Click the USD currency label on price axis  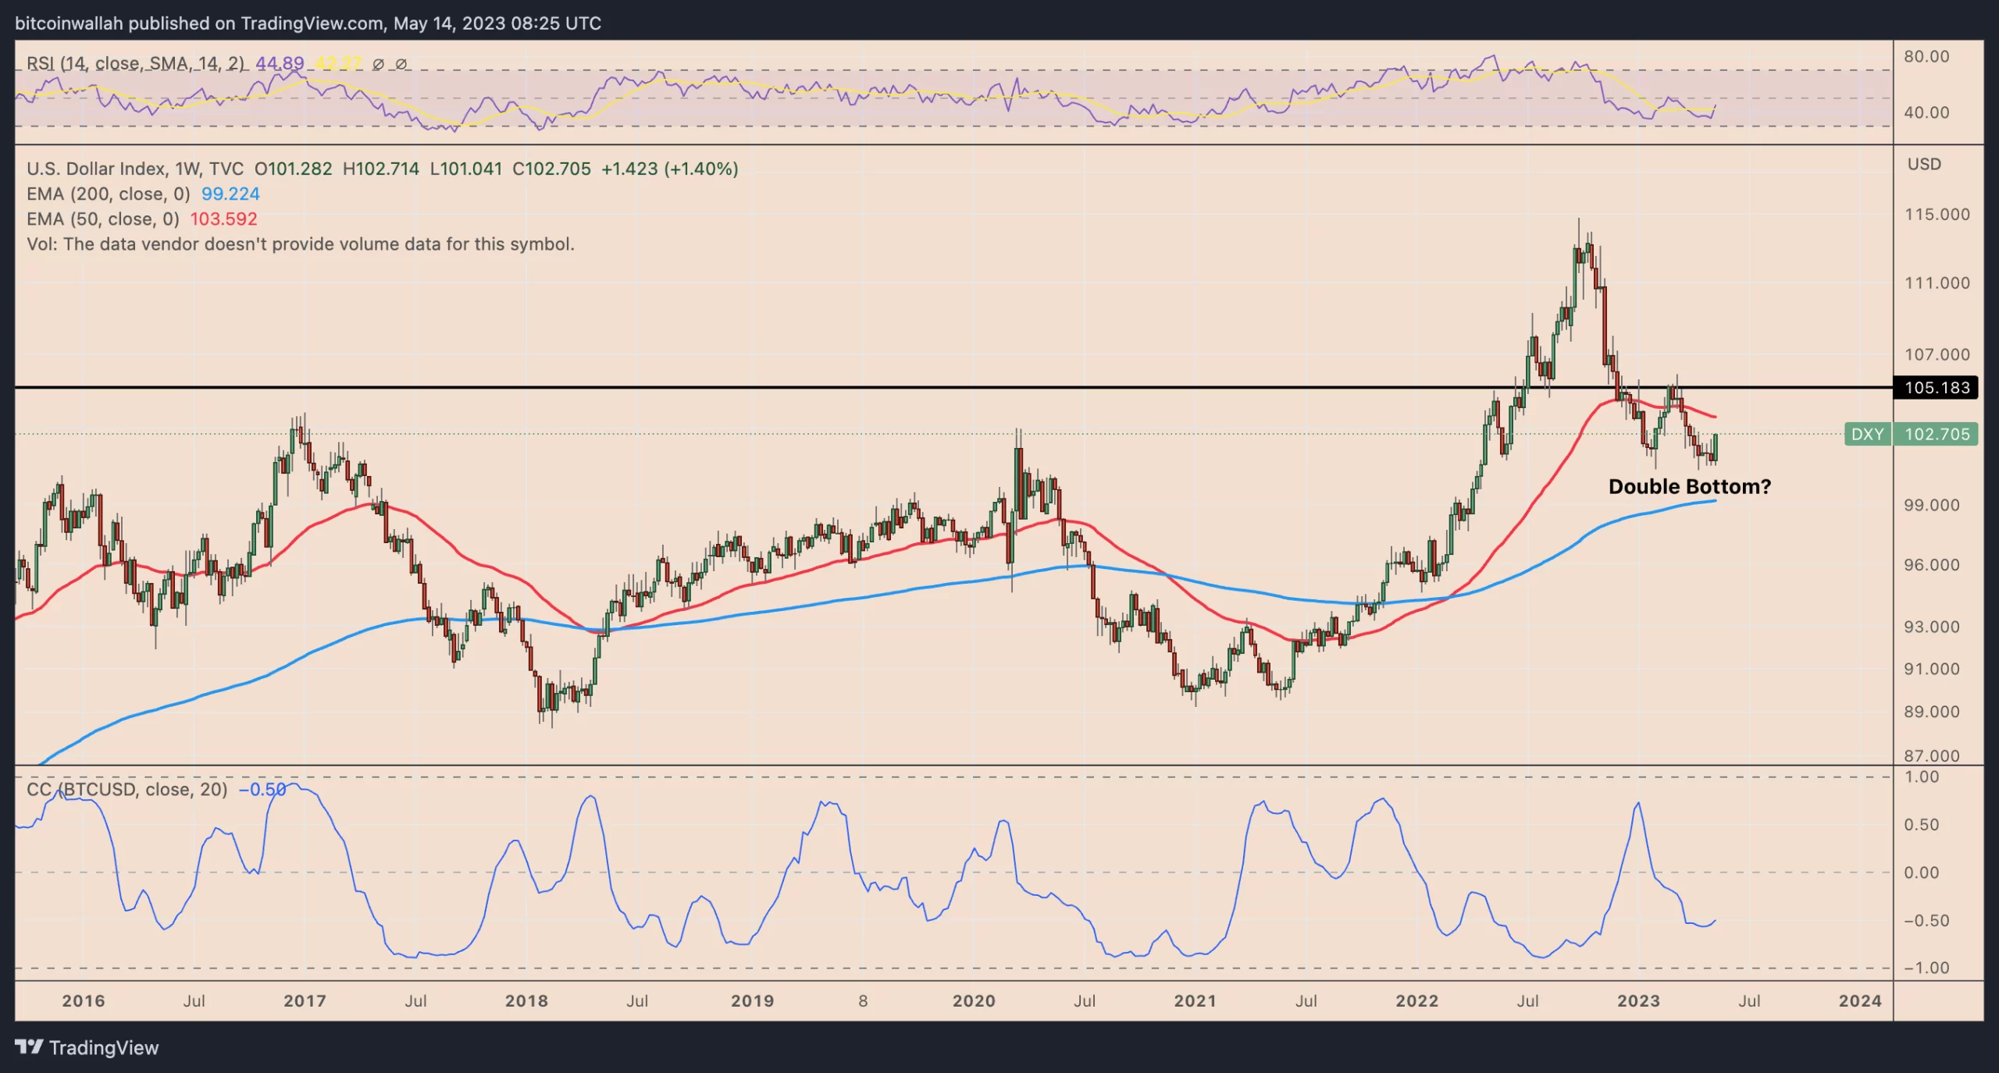1923,164
